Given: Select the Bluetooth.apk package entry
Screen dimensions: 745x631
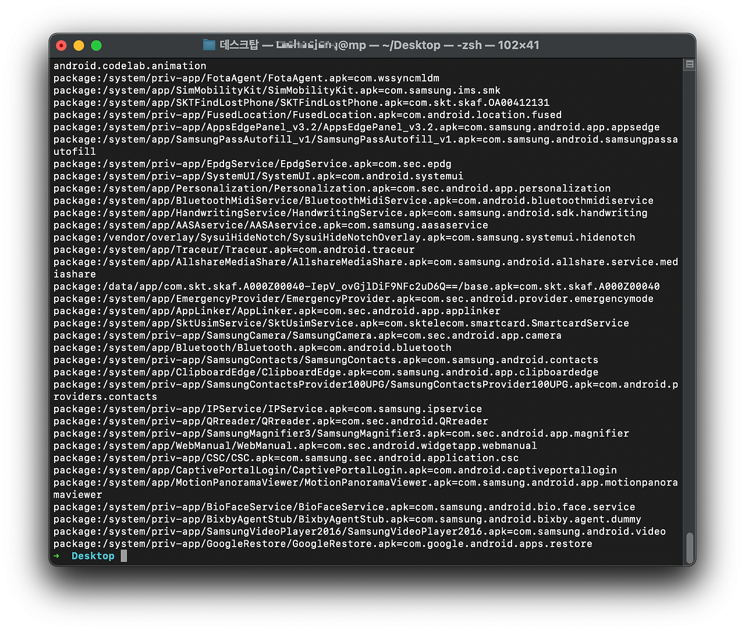Looking at the screenshot, I should [x=251, y=348].
